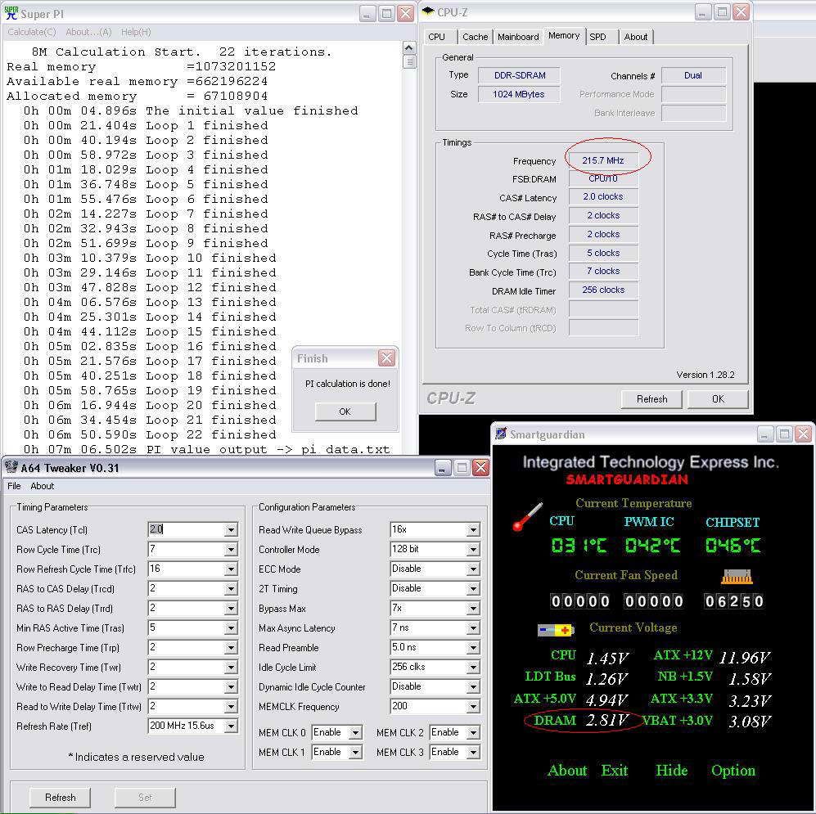Open the Bypass Max dropdown

coord(473,608)
